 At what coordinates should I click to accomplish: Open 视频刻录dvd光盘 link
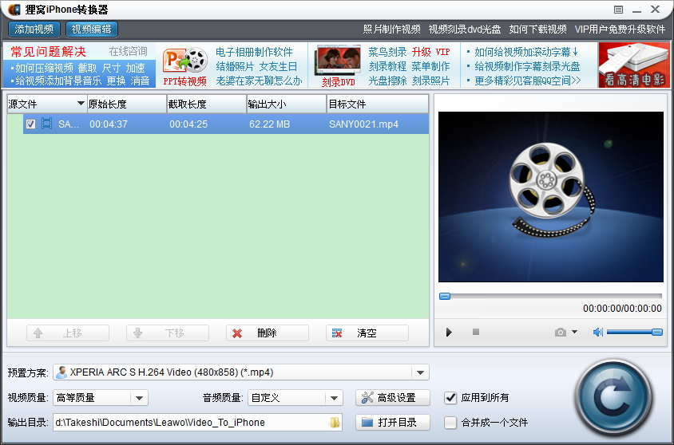465,30
